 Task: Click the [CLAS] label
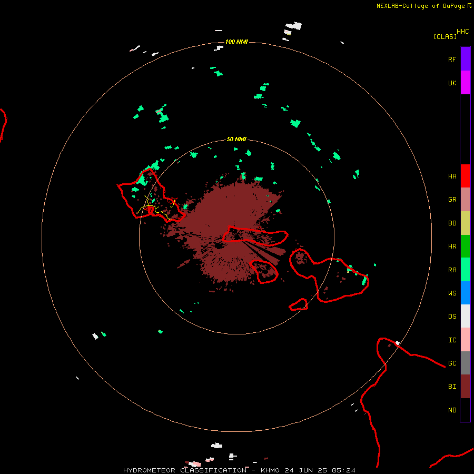coord(445,36)
